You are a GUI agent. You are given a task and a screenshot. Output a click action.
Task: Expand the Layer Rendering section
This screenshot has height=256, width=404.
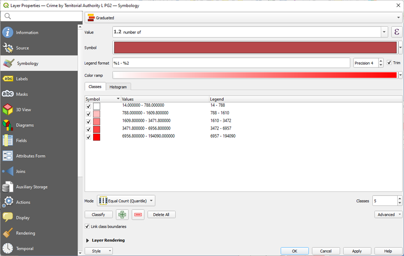(x=88, y=240)
